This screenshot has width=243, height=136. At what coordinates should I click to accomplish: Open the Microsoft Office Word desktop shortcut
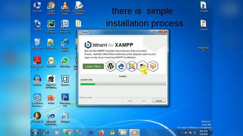coord(65,26)
